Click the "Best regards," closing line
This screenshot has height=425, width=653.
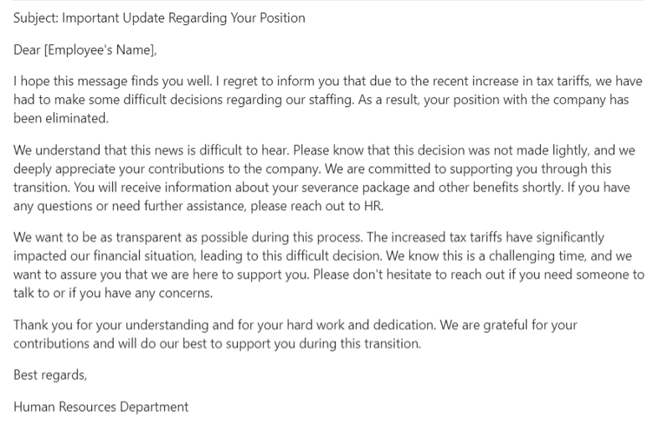[50, 374]
